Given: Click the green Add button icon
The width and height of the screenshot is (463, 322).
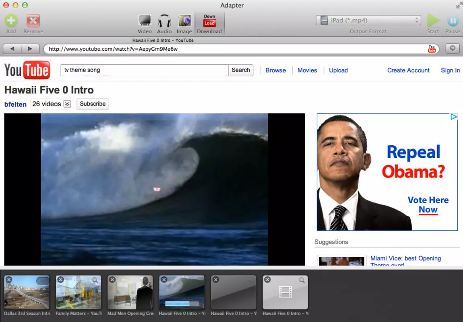Looking at the screenshot, I should click(x=11, y=21).
